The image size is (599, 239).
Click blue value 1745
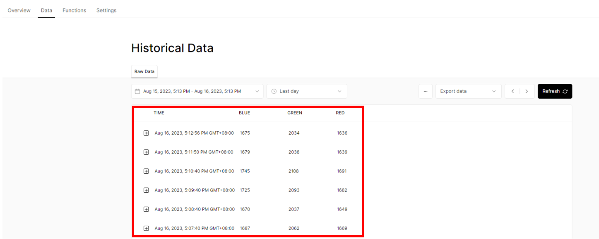[x=245, y=171]
